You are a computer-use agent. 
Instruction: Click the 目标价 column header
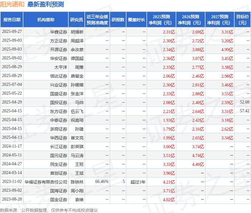pyautogui.click(x=242, y=19)
